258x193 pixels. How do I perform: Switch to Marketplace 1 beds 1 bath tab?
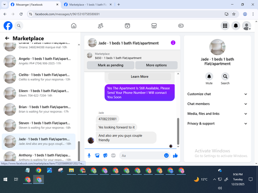(x=88, y=5)
